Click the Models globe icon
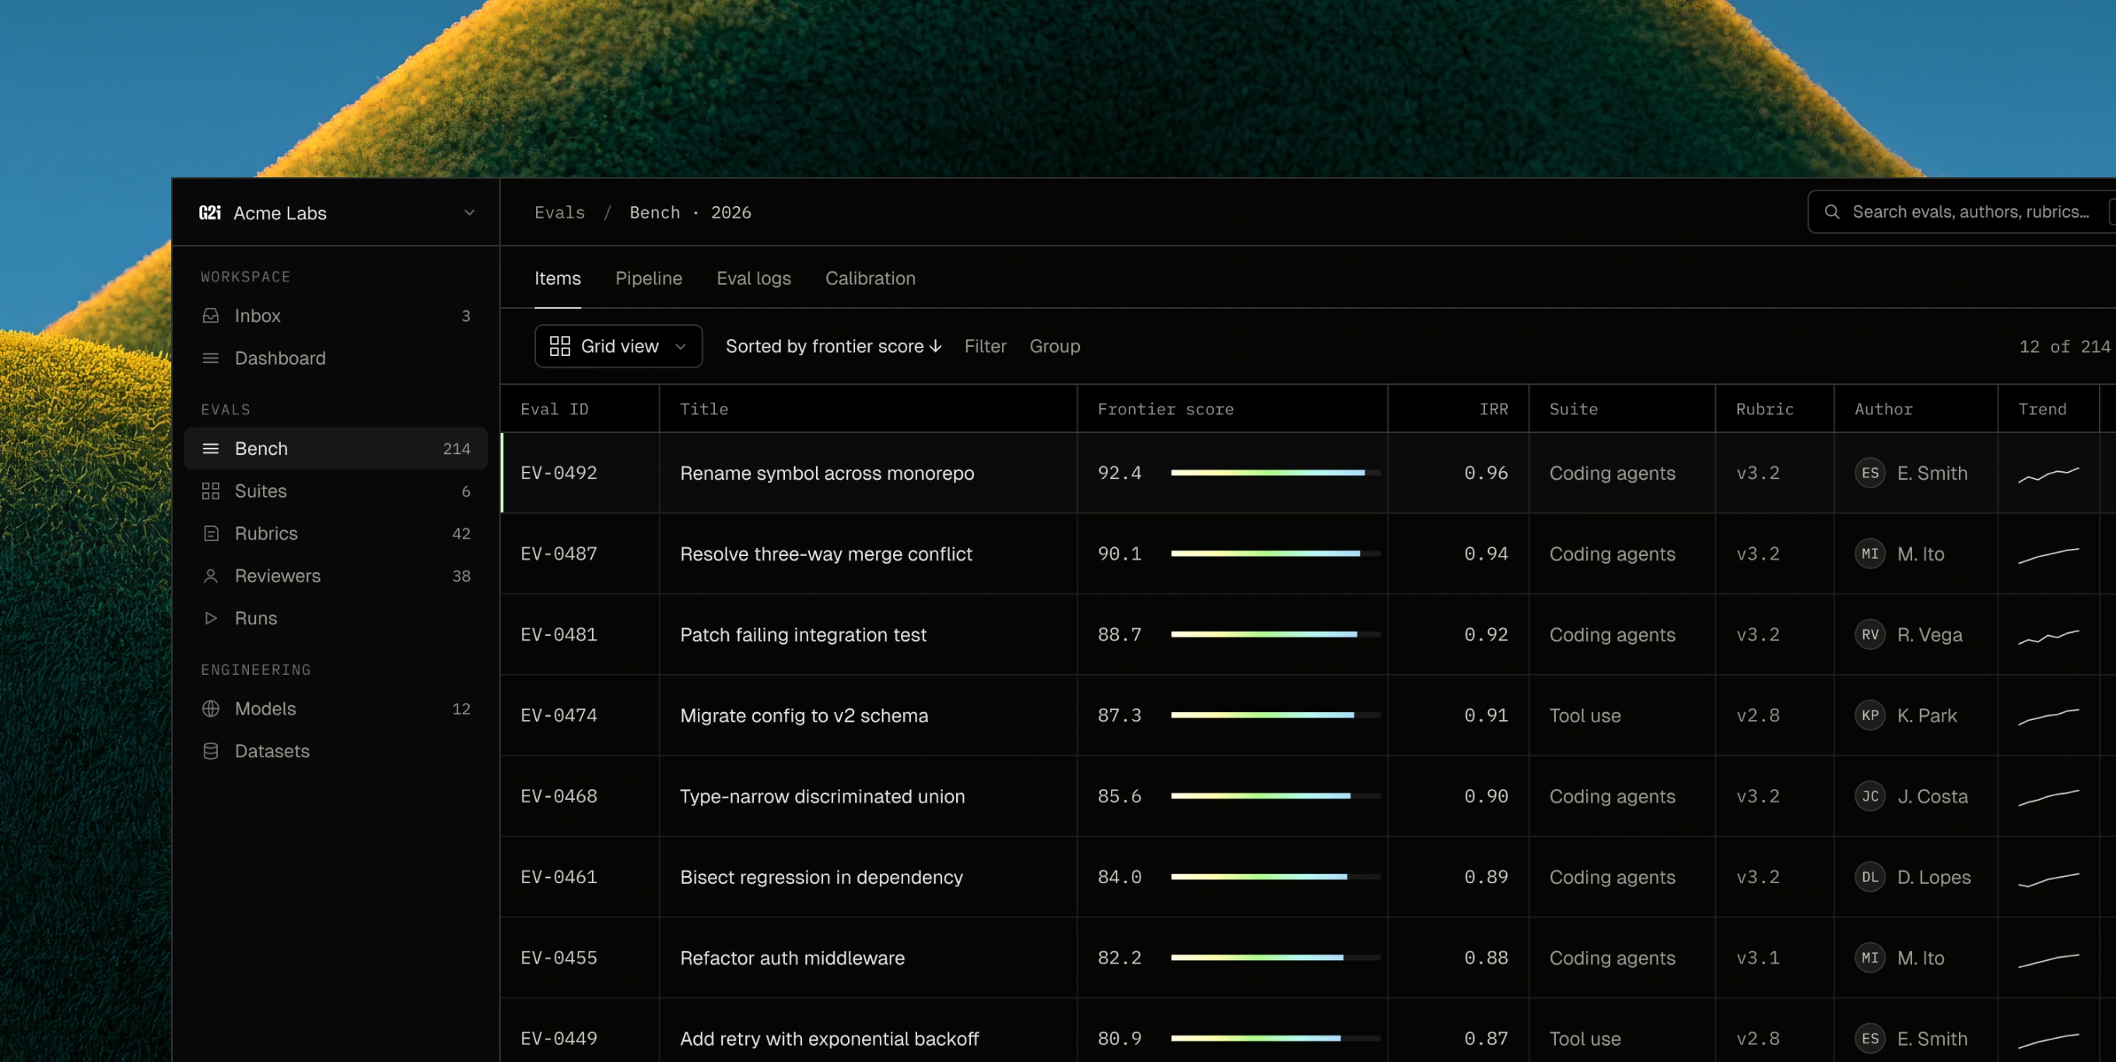 coord(210,708)
